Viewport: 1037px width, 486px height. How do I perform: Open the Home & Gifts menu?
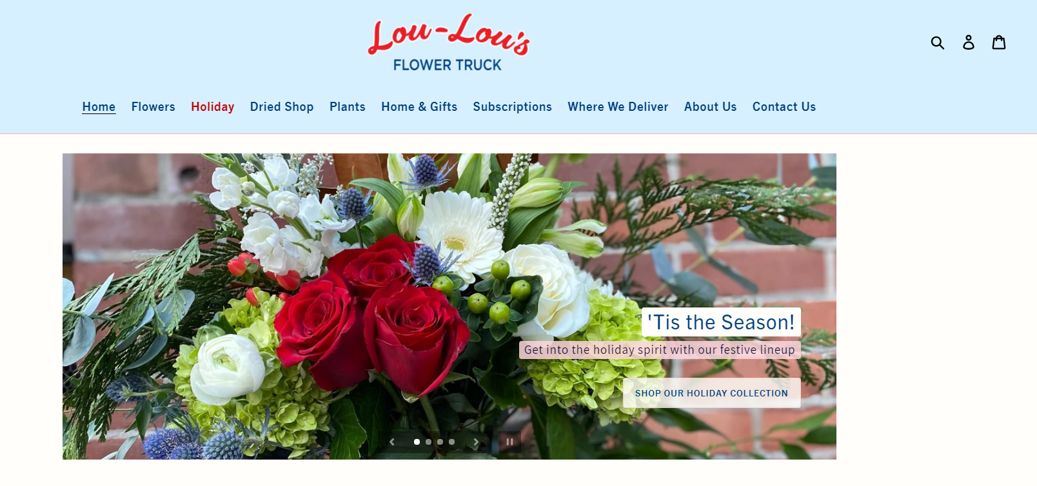419,107
